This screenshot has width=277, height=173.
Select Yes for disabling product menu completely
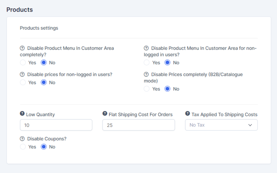[x=23, y=63]
